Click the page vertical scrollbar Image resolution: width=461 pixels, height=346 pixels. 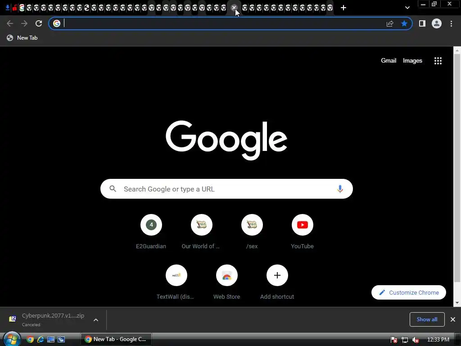click(457, 168)
